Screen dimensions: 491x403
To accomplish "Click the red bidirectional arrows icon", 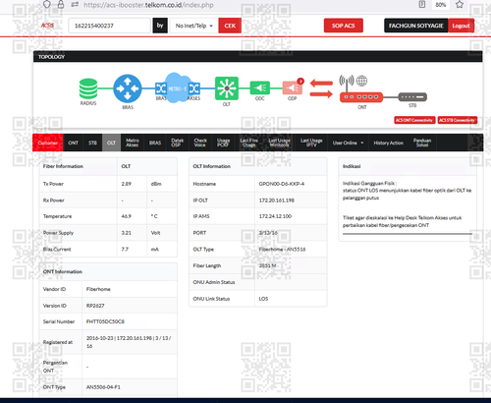I will click(321, 88).
